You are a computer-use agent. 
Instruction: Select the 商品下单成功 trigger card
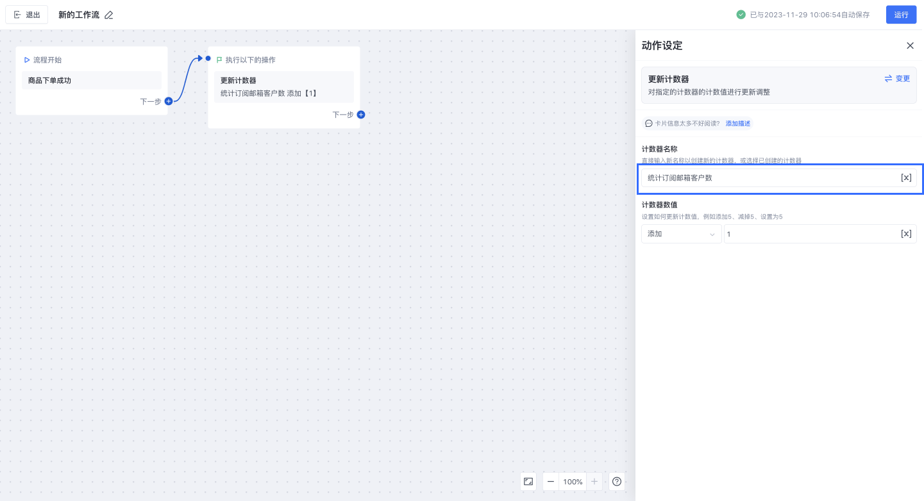point(92,81)
